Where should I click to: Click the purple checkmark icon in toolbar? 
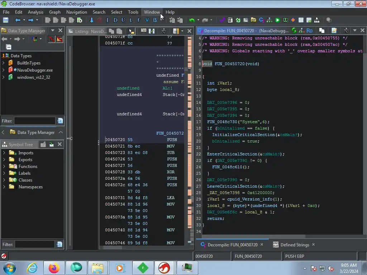pyautogui.click(x=222, y=20)
